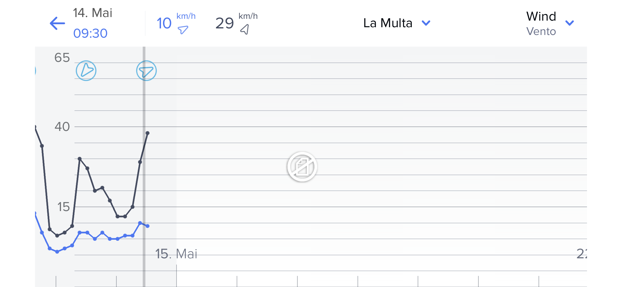
Task: Click the La Multa station name
Action: tap(388, 23)
